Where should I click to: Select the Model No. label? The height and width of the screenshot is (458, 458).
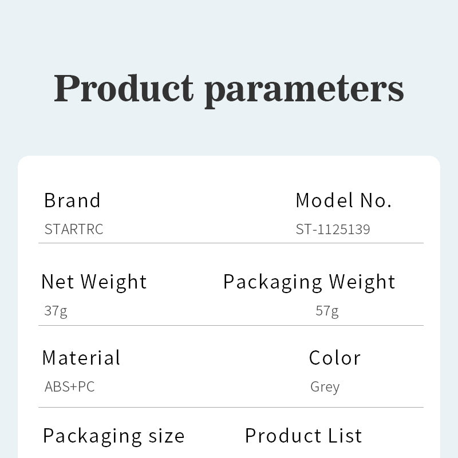click(343, 200)
